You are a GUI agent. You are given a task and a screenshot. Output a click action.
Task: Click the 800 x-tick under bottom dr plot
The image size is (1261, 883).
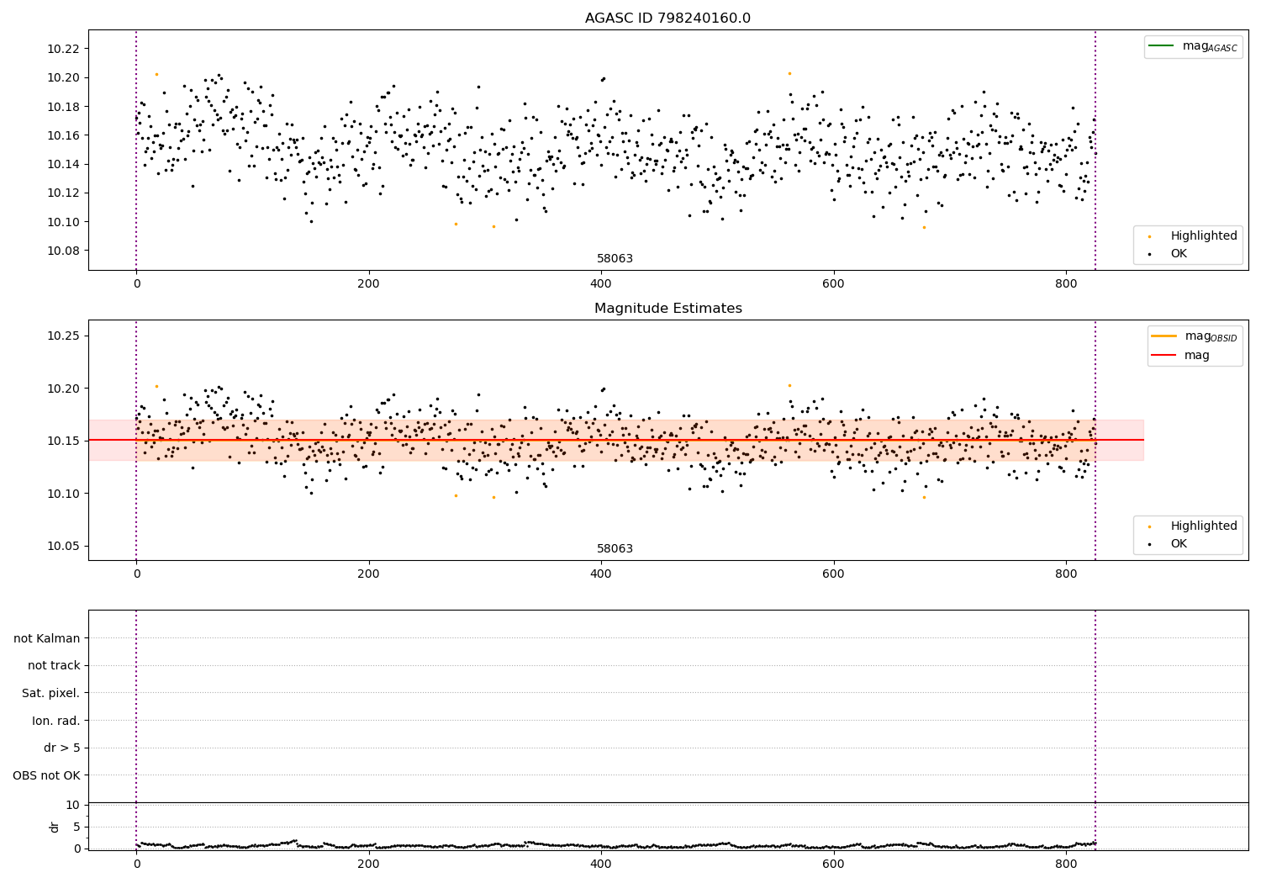coord(1066,864)
